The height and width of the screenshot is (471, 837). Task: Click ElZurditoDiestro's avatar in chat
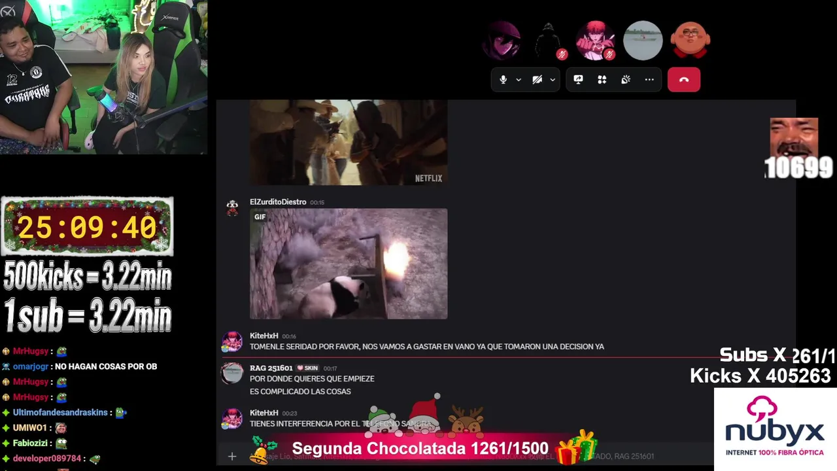coord(232,208)
